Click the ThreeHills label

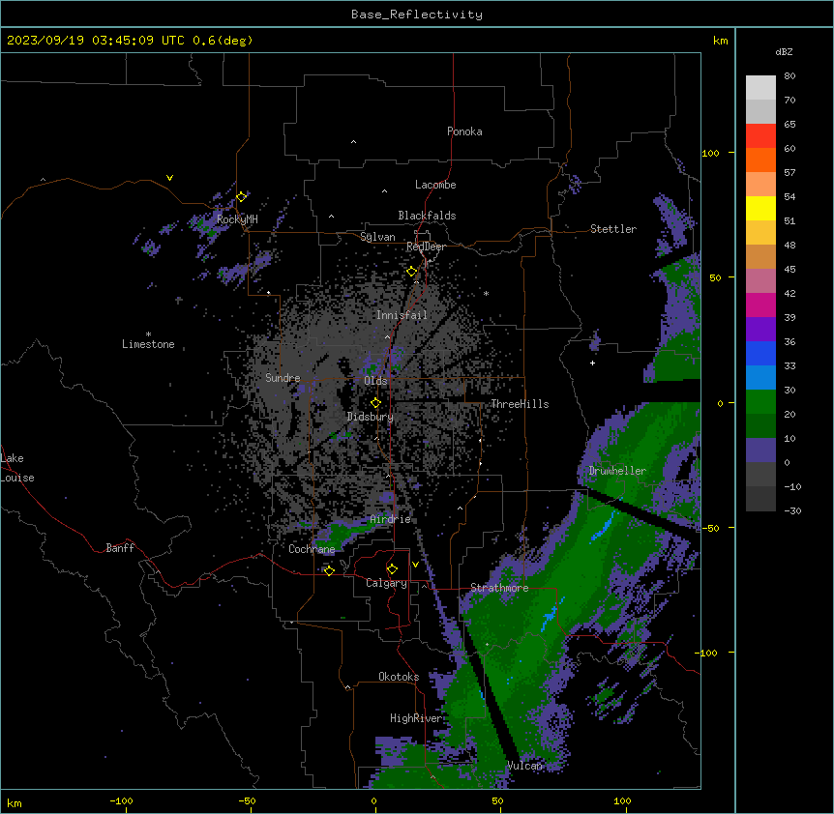coord(520,404)
